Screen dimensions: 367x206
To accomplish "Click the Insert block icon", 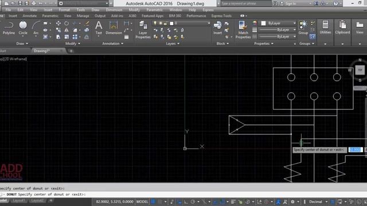I will pyautogui.click(x=217, y=28).
